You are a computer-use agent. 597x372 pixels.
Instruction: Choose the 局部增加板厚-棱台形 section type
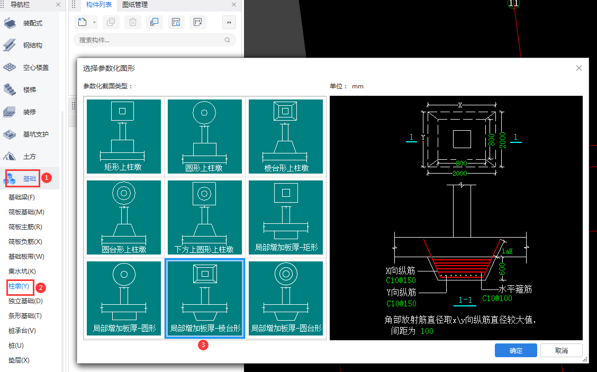[205, 298]
